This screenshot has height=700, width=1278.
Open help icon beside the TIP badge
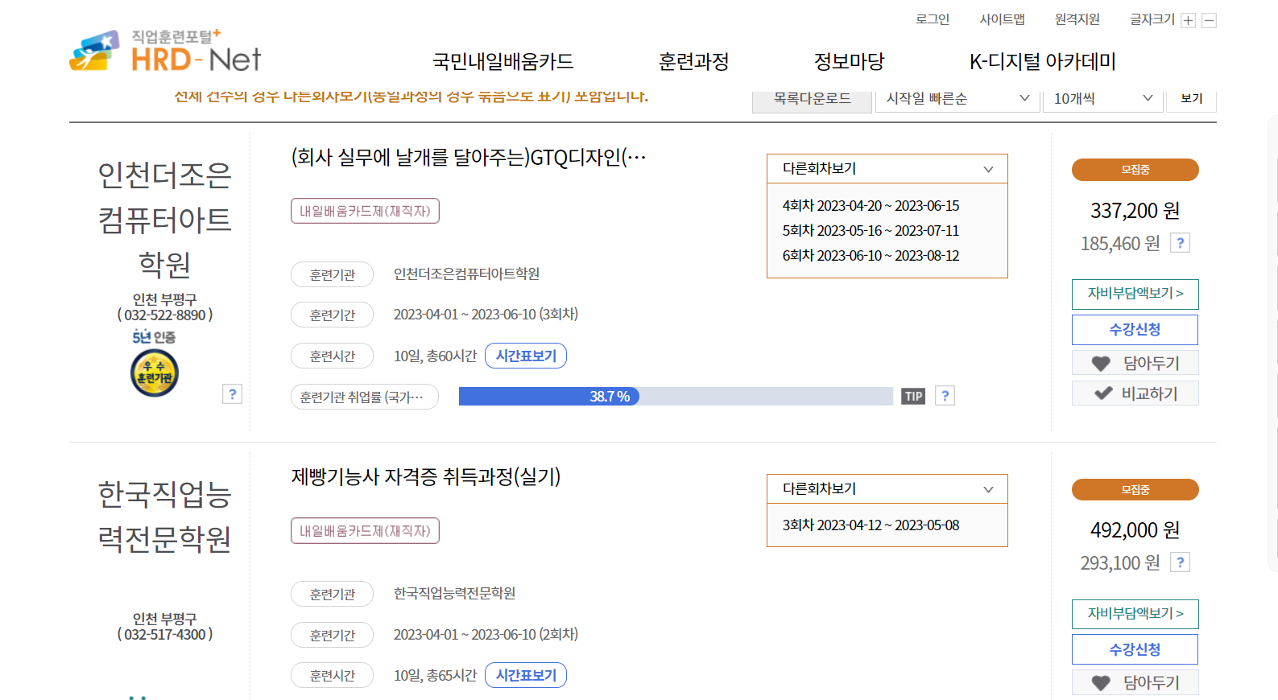(x=945, y=396)
